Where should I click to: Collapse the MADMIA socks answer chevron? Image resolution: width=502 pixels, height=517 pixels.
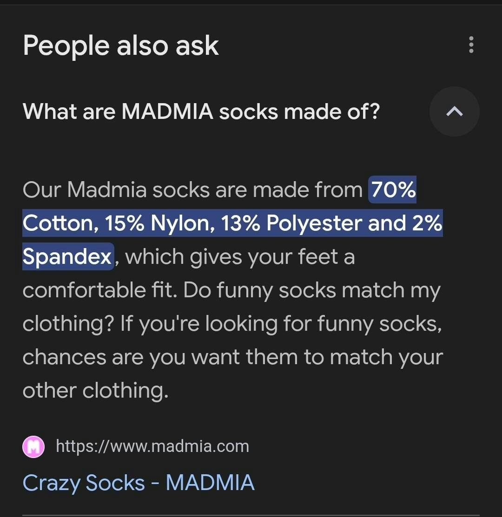(454, 111)
